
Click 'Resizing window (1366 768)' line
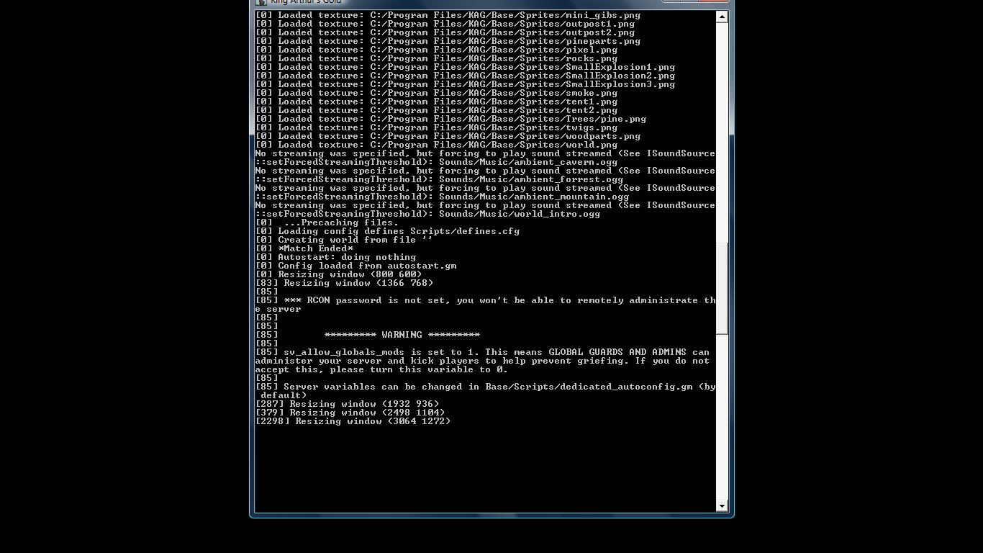click(344, 283)
